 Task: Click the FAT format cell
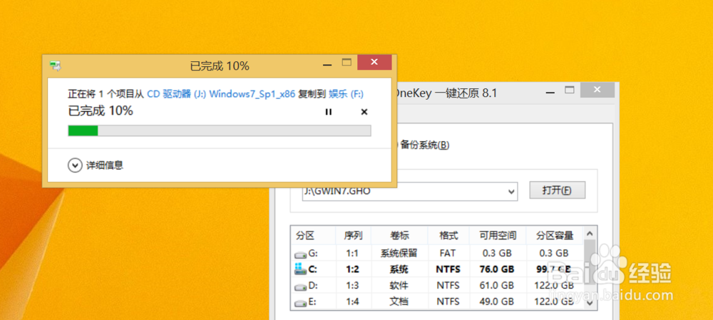pyautogui.click(x=448, y=253)
